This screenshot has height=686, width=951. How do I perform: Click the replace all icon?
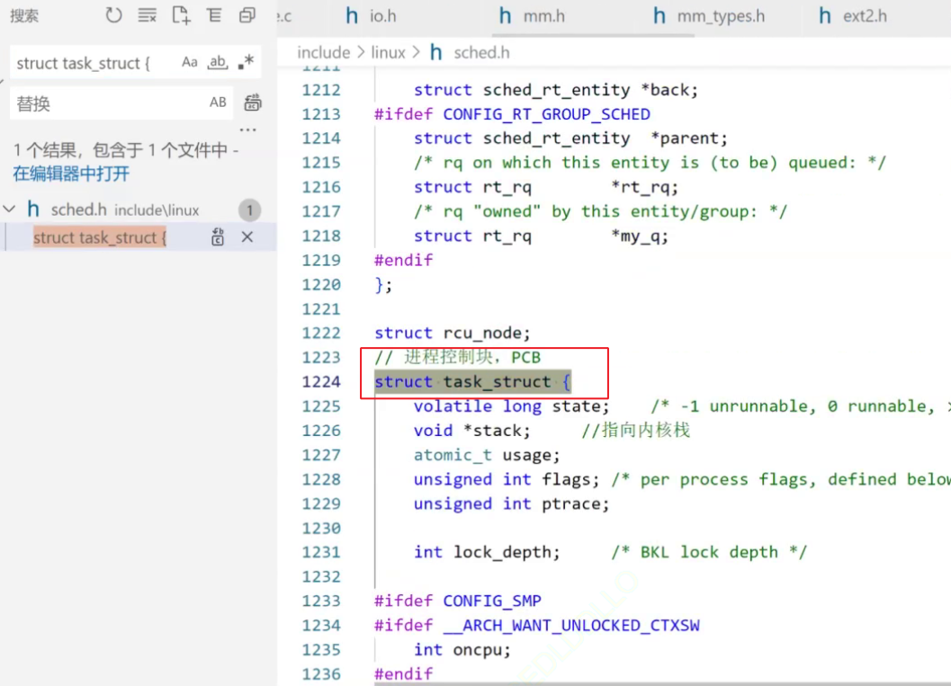point(252,102)
